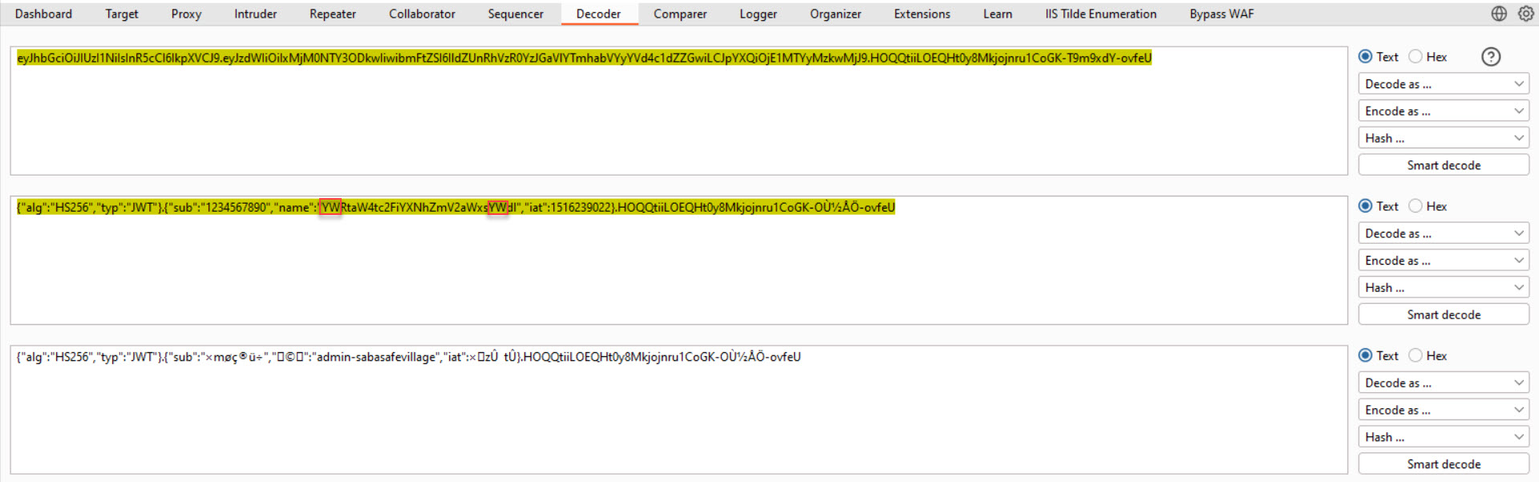Screen dimensions: 1539x482
Task: Open 'Hash' dropdown in first panel
Action: pos(1444,139)
